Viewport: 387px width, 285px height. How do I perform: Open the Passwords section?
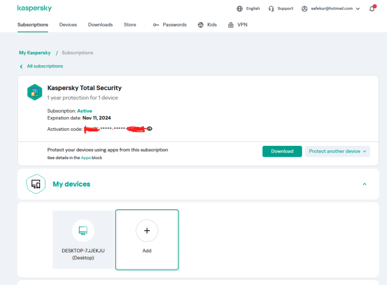(x=170, y=25)
